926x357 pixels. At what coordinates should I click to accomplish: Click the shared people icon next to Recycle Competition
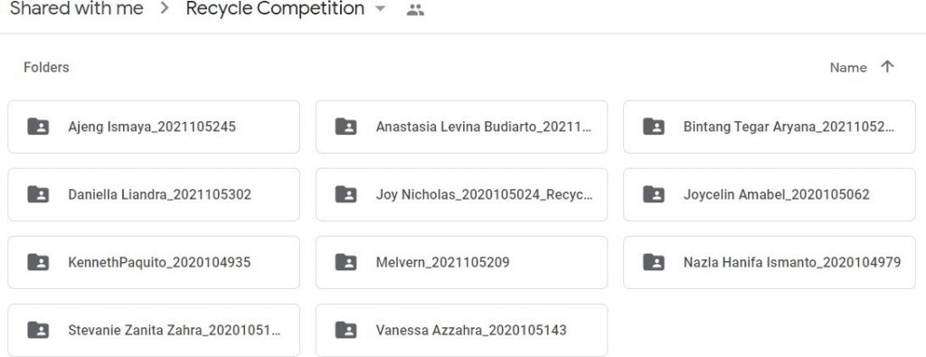[416, 9]
